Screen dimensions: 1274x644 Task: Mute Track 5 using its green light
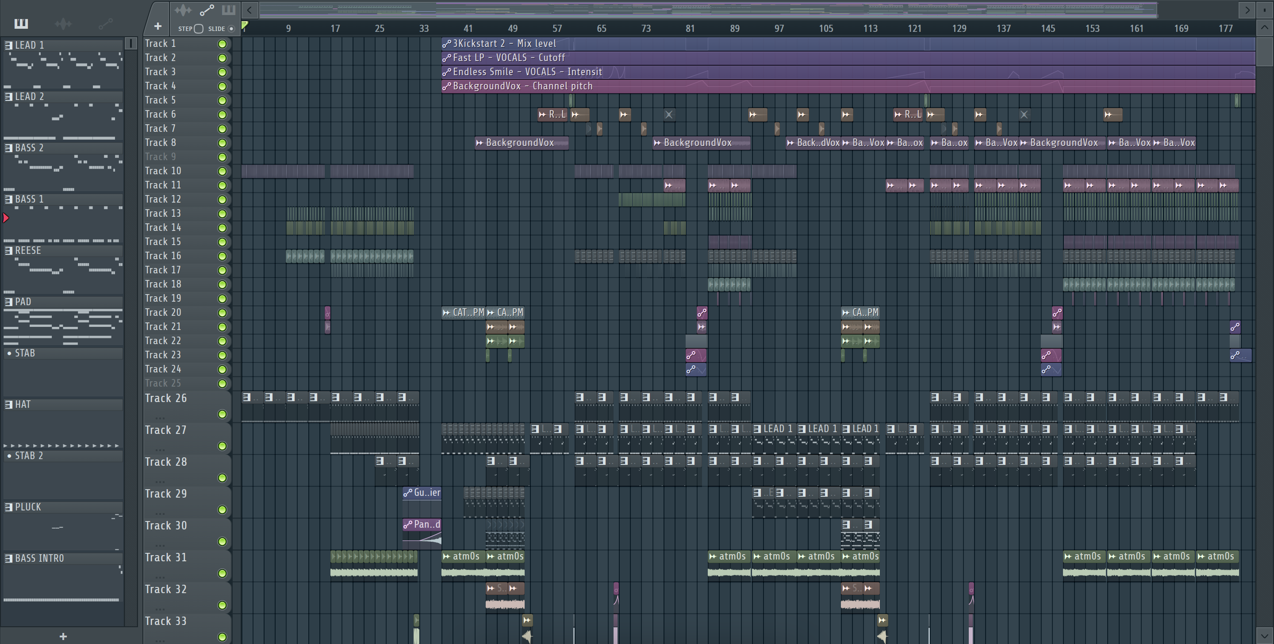point(223,100)
